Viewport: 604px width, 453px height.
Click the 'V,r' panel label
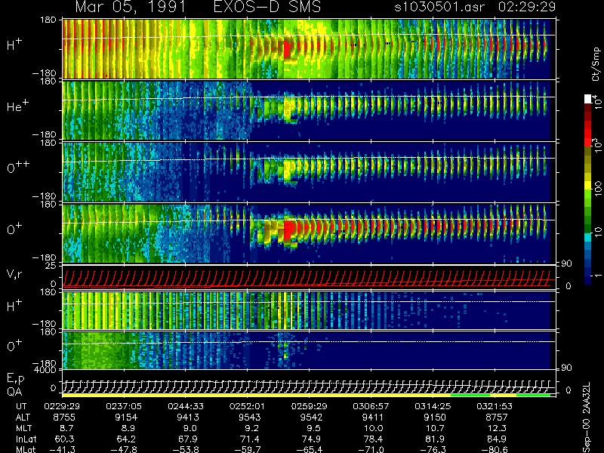coord(14,274)
